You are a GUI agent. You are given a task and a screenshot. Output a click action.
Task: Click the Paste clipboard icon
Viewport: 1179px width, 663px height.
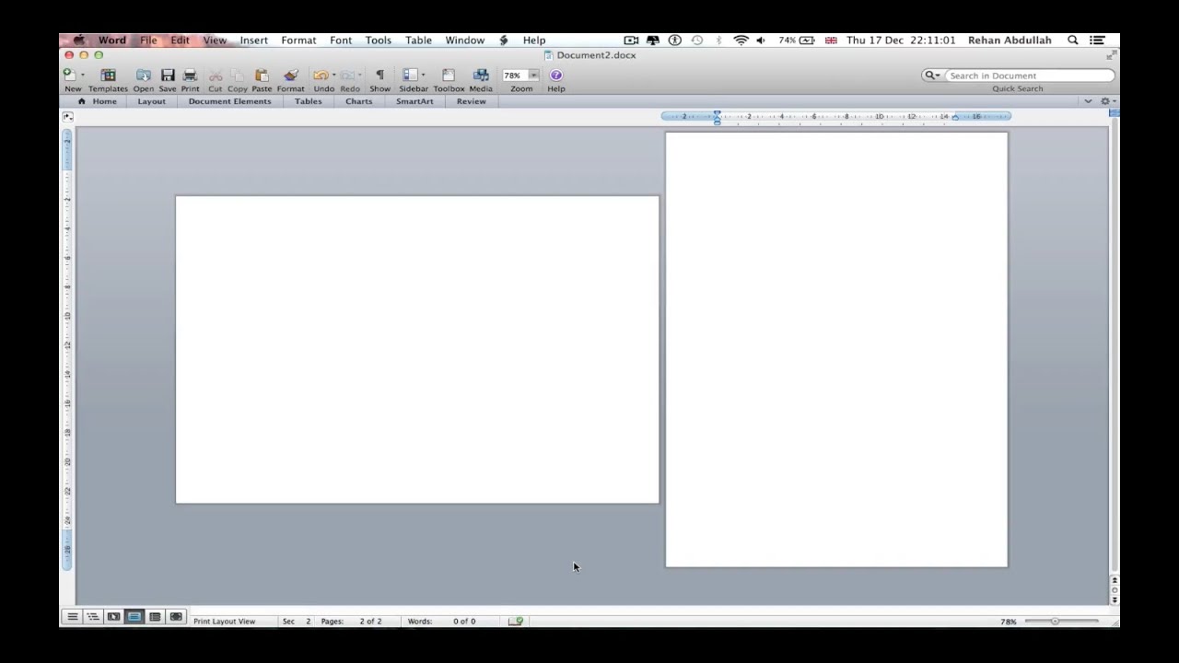[262, 75]
